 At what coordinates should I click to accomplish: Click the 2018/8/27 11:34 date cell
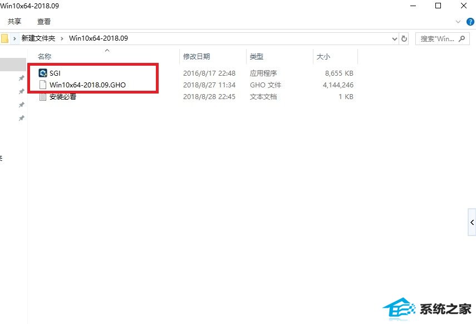tap(209, 85)
